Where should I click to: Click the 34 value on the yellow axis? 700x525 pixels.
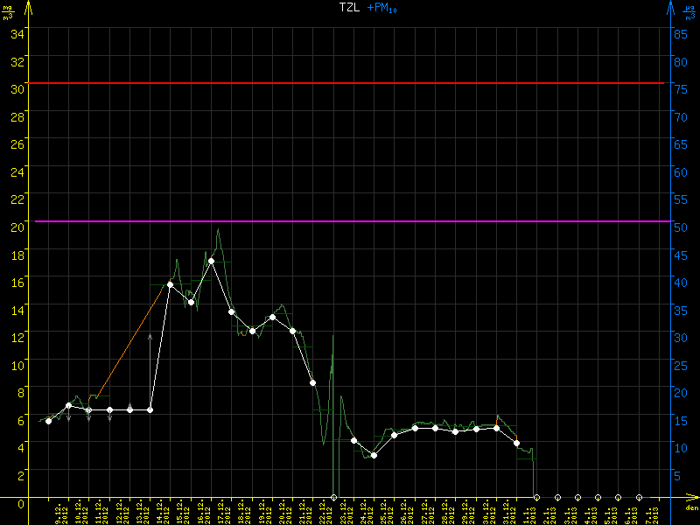tap(17, 33)
